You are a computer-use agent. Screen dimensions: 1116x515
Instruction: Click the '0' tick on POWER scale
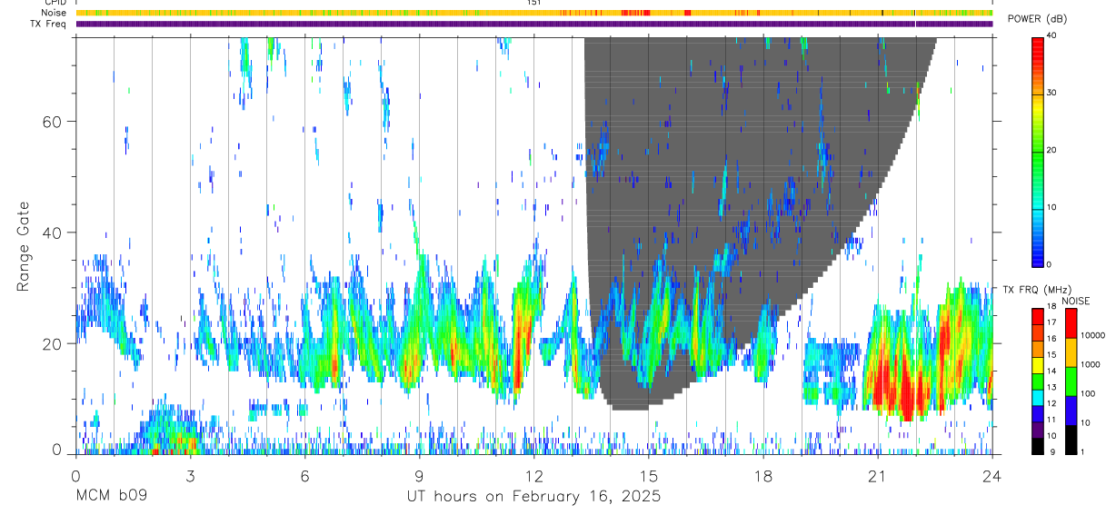[x=1049, y=264]
